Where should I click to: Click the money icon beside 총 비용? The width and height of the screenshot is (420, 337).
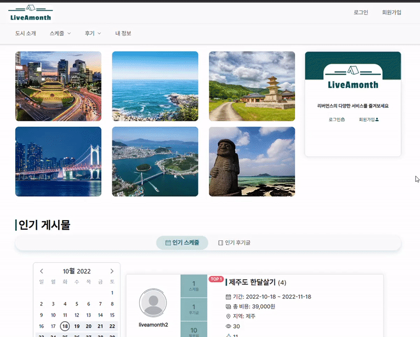[x=228, y=307]
